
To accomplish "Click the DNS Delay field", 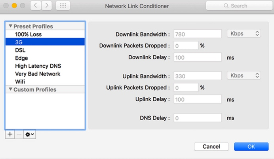I will click(x=198, y=118).
